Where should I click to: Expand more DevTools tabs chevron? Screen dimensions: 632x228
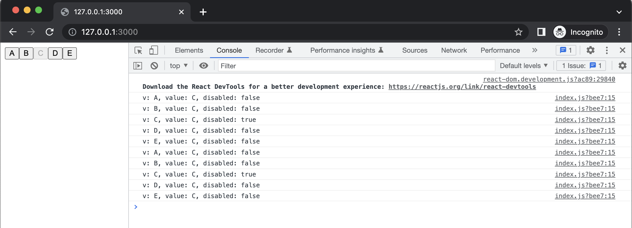[535, 50]
